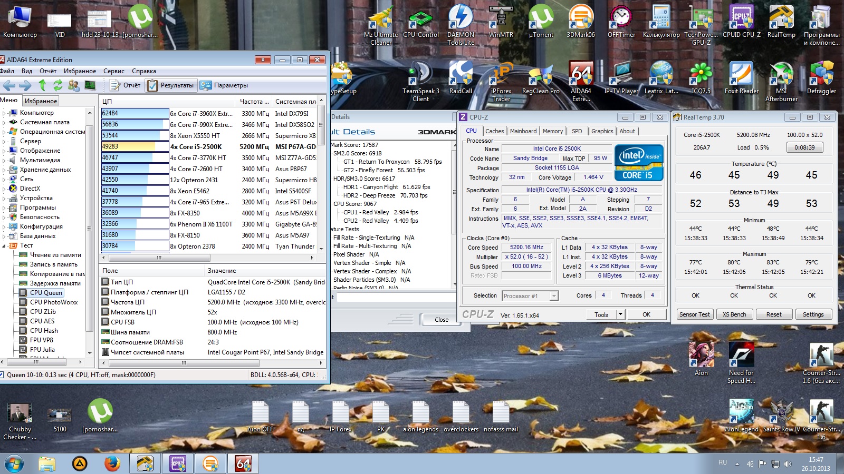Select the 4x Core i5-2500K result row
844x474 pixels.
tap(209, 147)
